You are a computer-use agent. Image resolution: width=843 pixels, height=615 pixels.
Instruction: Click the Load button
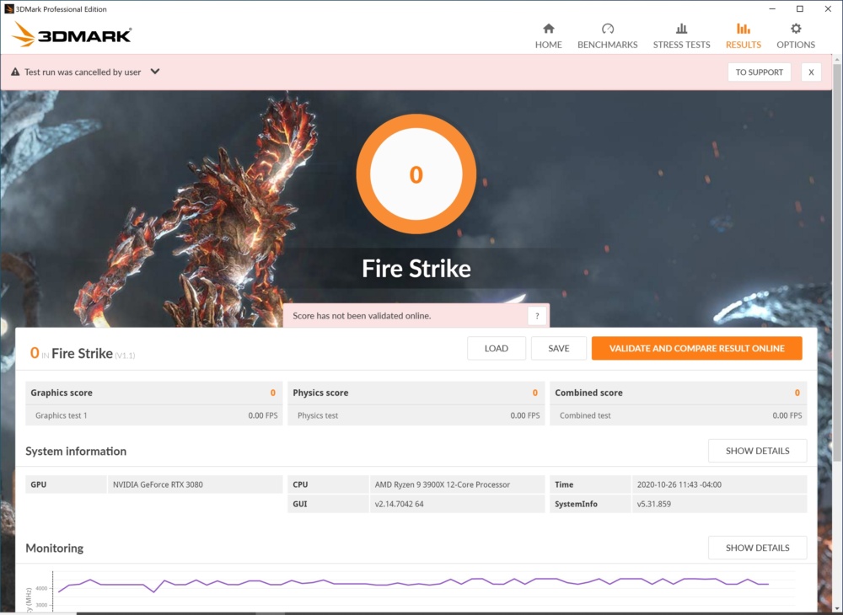click(x=497, y=348)
